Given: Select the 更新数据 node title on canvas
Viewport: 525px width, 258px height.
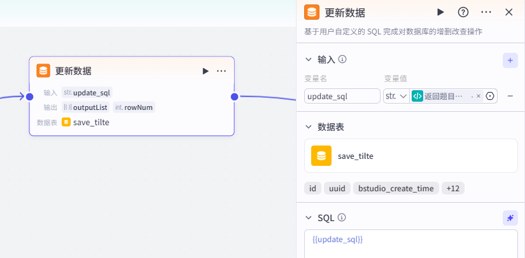Looking at the screenshot, I should tap(73, 71).
